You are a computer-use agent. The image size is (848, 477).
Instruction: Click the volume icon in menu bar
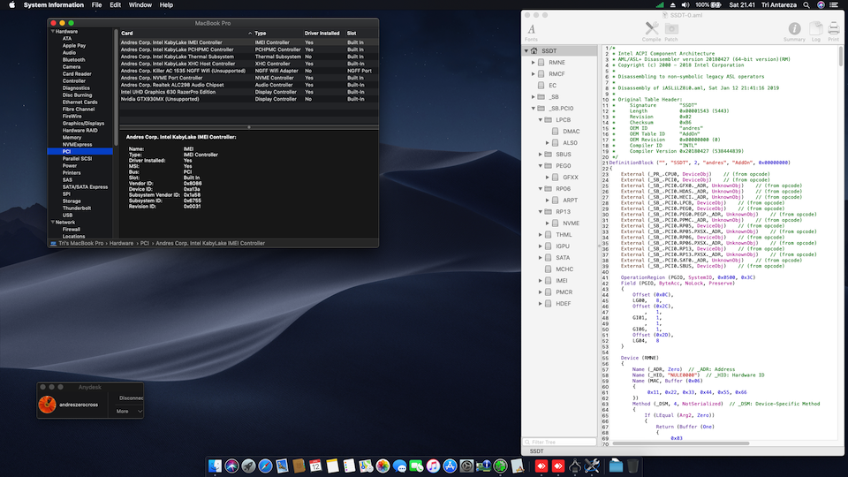685,5
